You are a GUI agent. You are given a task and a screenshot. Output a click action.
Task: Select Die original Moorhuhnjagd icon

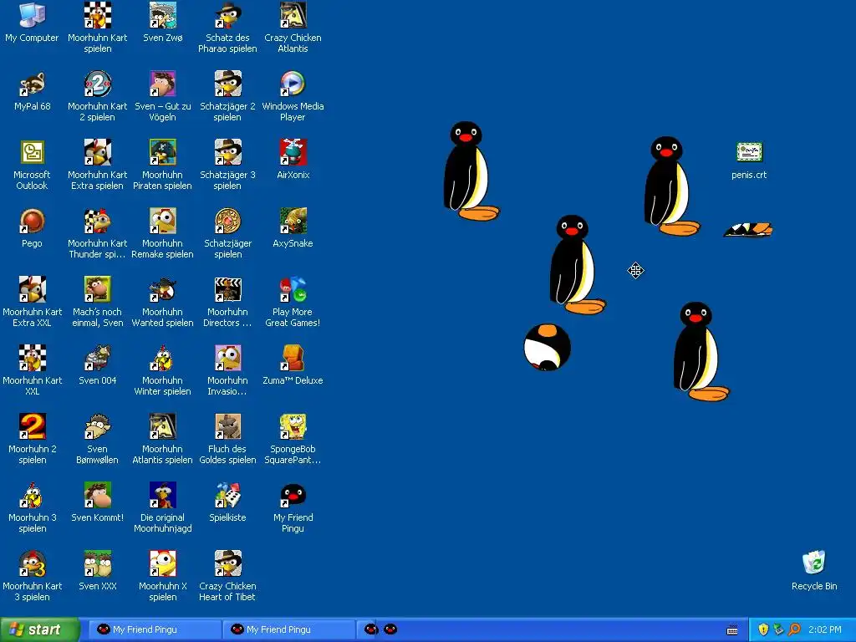point(163,495)
